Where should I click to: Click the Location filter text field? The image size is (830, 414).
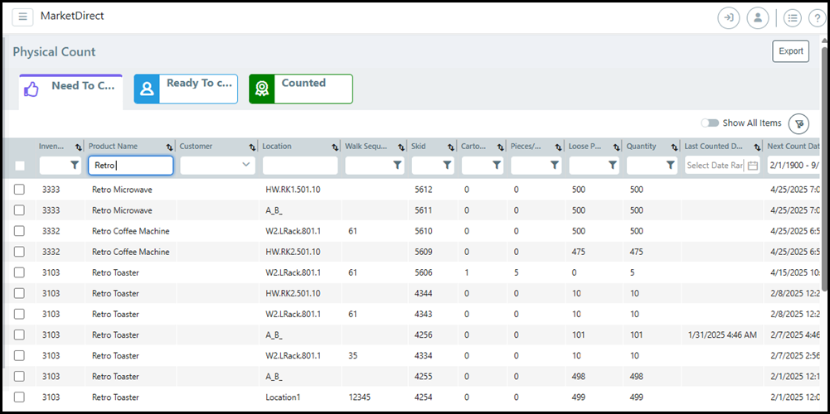click(x=300, y=166)
